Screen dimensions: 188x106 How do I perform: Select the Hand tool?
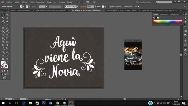[x=3, y=59]
